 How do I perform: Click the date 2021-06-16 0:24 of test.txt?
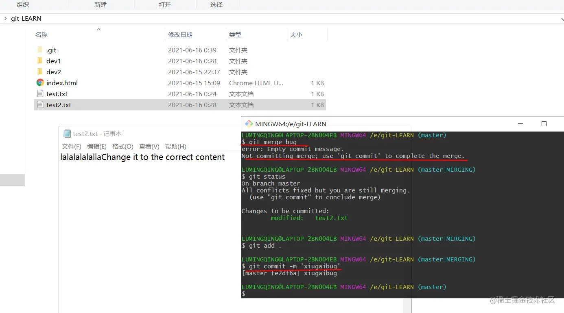click(x=192, y=94)
